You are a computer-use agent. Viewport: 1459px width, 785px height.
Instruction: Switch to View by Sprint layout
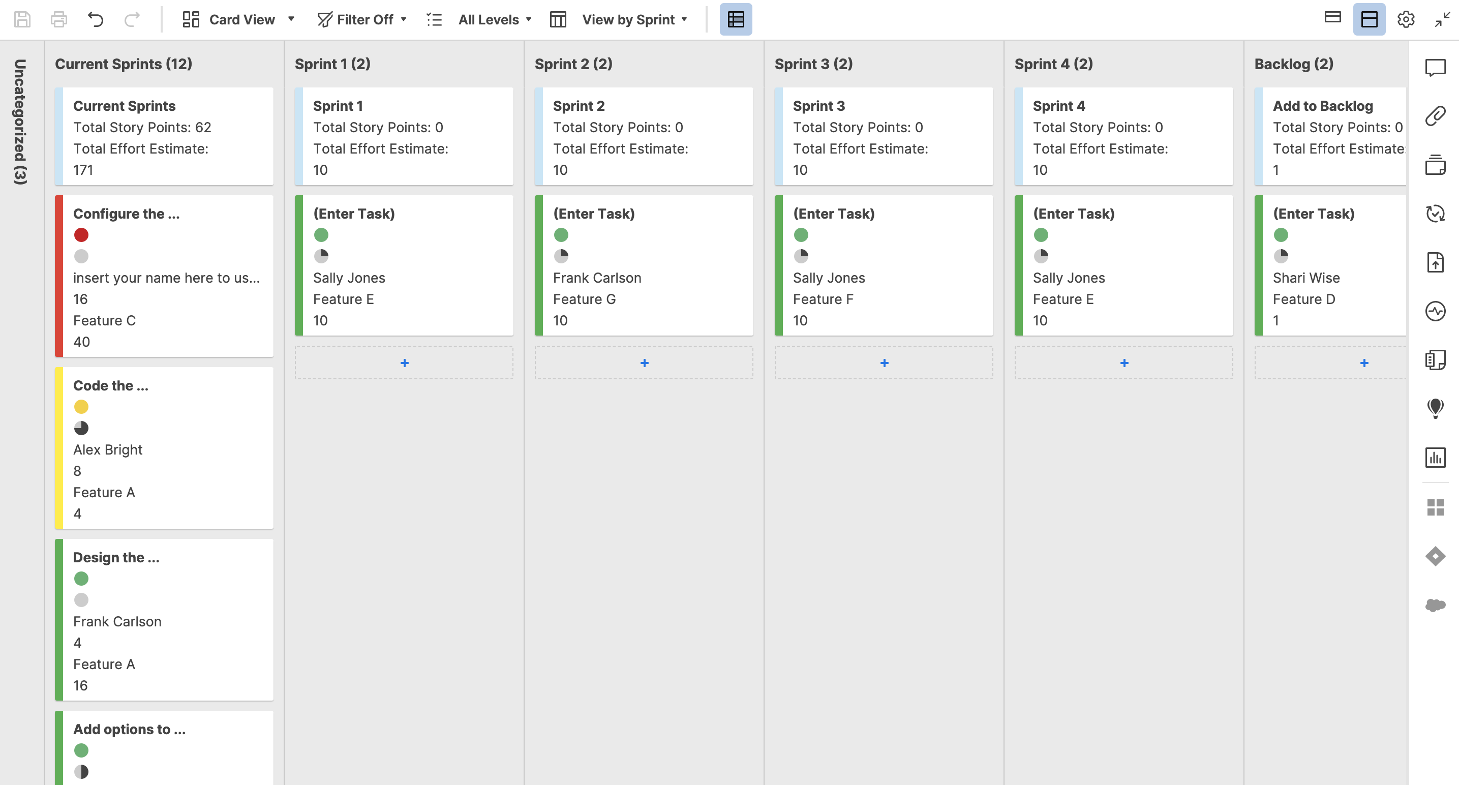tap(628, 18)
